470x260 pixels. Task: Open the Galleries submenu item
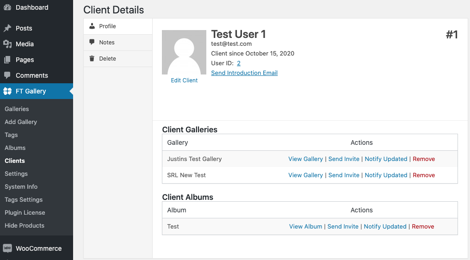tap(17, 109)
